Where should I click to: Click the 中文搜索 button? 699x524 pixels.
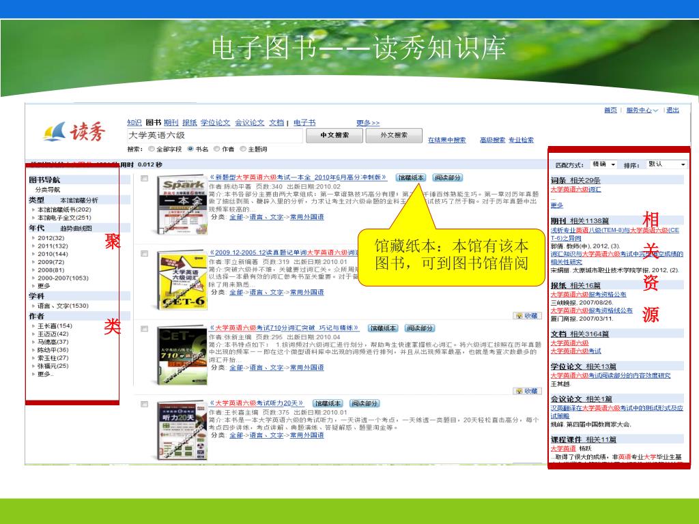click(x=334, y=136)
